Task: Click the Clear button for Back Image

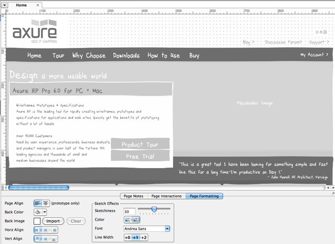Action: click(x=76, y=221)
